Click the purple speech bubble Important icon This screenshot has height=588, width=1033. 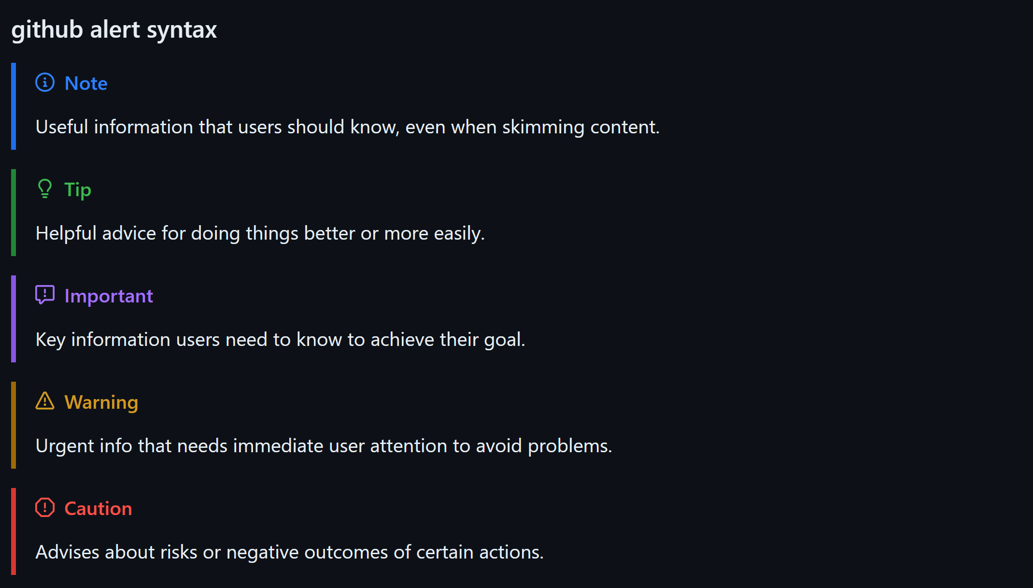(45, 295)
